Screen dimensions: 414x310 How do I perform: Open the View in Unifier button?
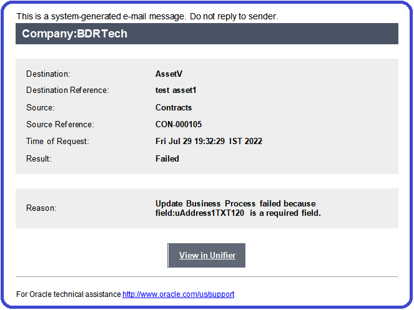207,255
